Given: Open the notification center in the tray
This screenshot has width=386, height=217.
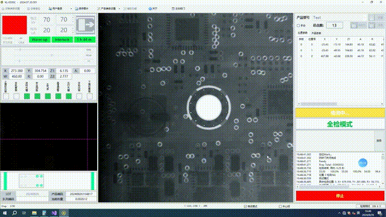Looking at the screenshot, I should (379, 213).
